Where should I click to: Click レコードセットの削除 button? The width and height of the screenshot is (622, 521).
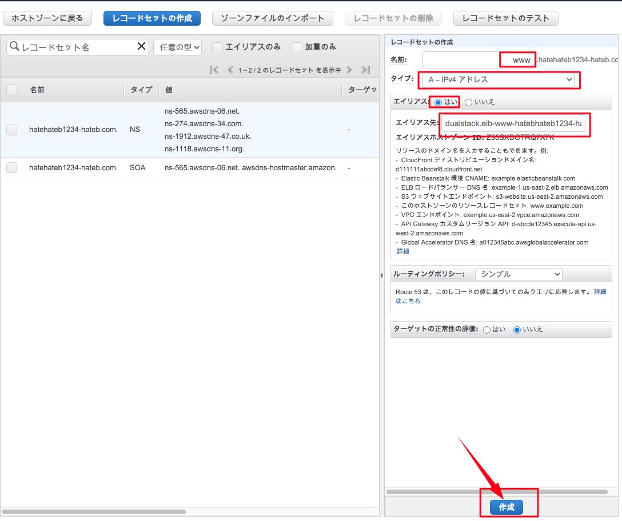click(x=393, y=18)
